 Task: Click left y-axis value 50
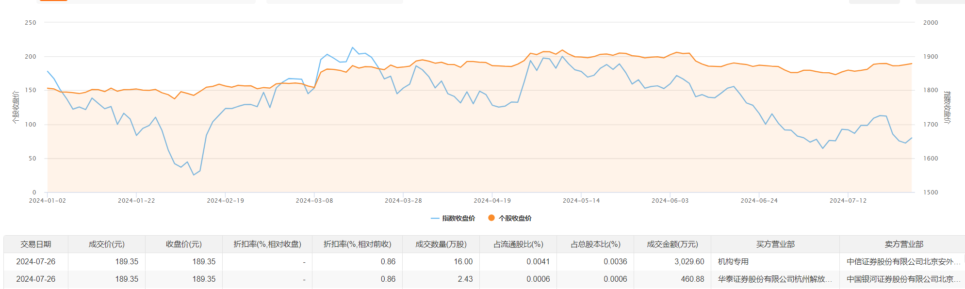pyautogui.click(x=33, y=159)
